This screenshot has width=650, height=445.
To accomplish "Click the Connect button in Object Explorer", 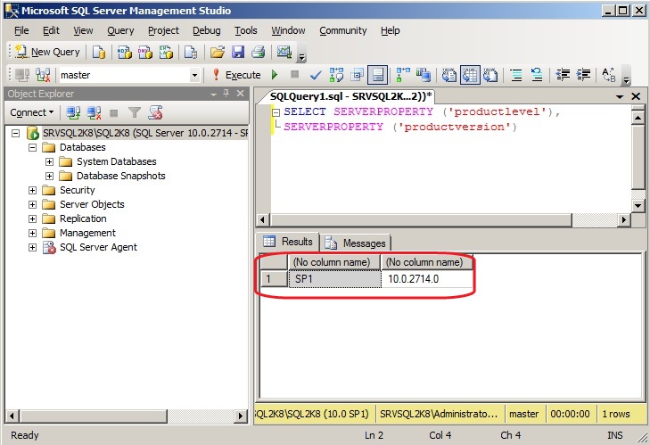I will (31, 112).
